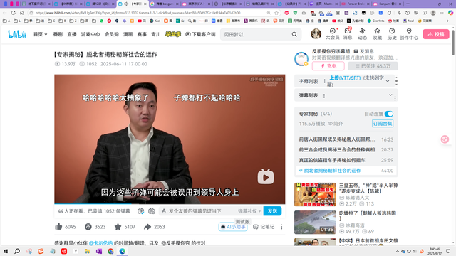Viewport: 456px width, 256px height.
Task: Toggle the 自动连播 autoplay switch
Action: tap(389, 114)
